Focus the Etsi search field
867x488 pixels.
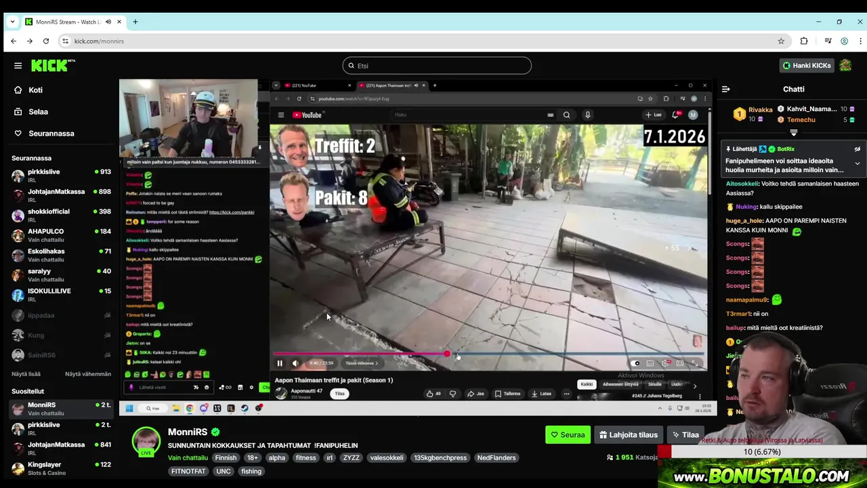coord(437,66)
